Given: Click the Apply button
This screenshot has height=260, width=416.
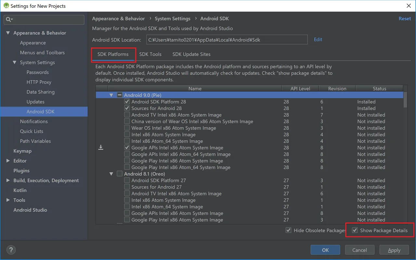Looking at the screenshot, I should 394,250.
